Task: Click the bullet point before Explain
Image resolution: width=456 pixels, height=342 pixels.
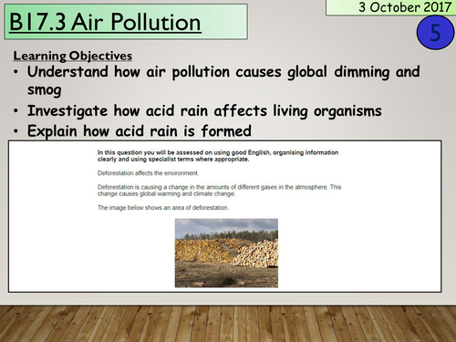Action: [x=16, y=131]
